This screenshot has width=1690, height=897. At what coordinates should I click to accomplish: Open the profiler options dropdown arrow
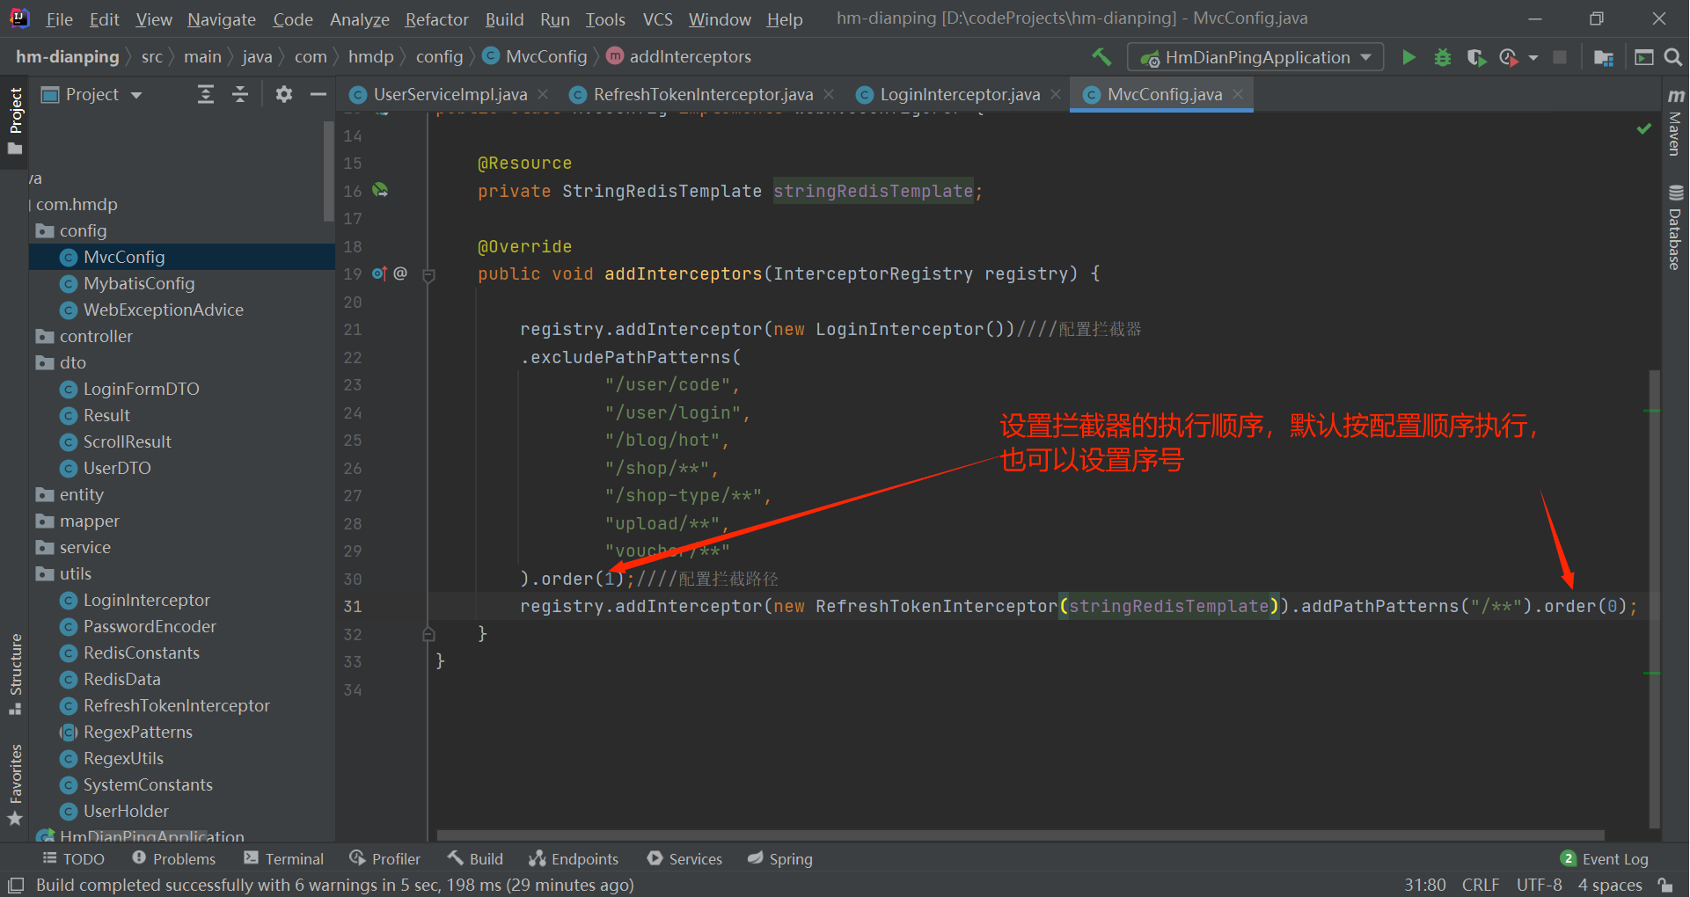pyautogui.click(x=1533, y=57)
